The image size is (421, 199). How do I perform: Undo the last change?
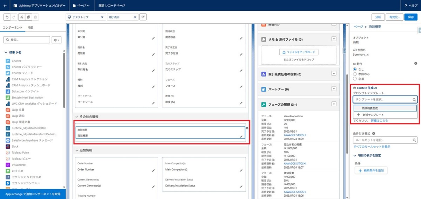[7, 17]
